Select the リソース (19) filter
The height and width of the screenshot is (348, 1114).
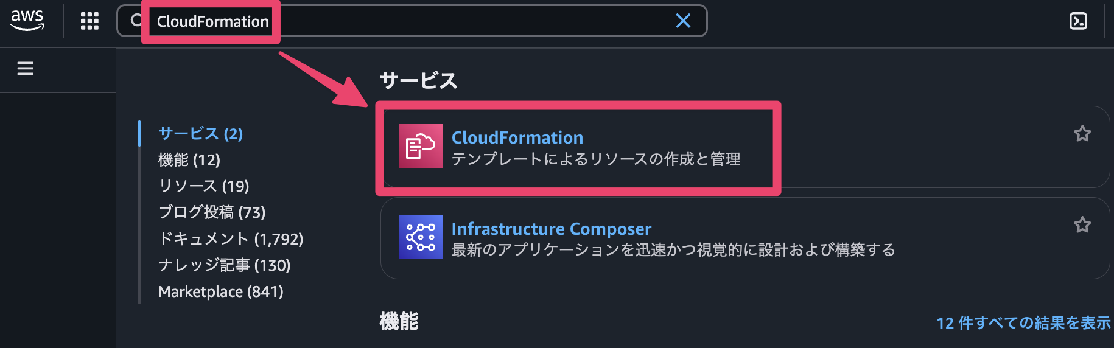coord(203,186)
